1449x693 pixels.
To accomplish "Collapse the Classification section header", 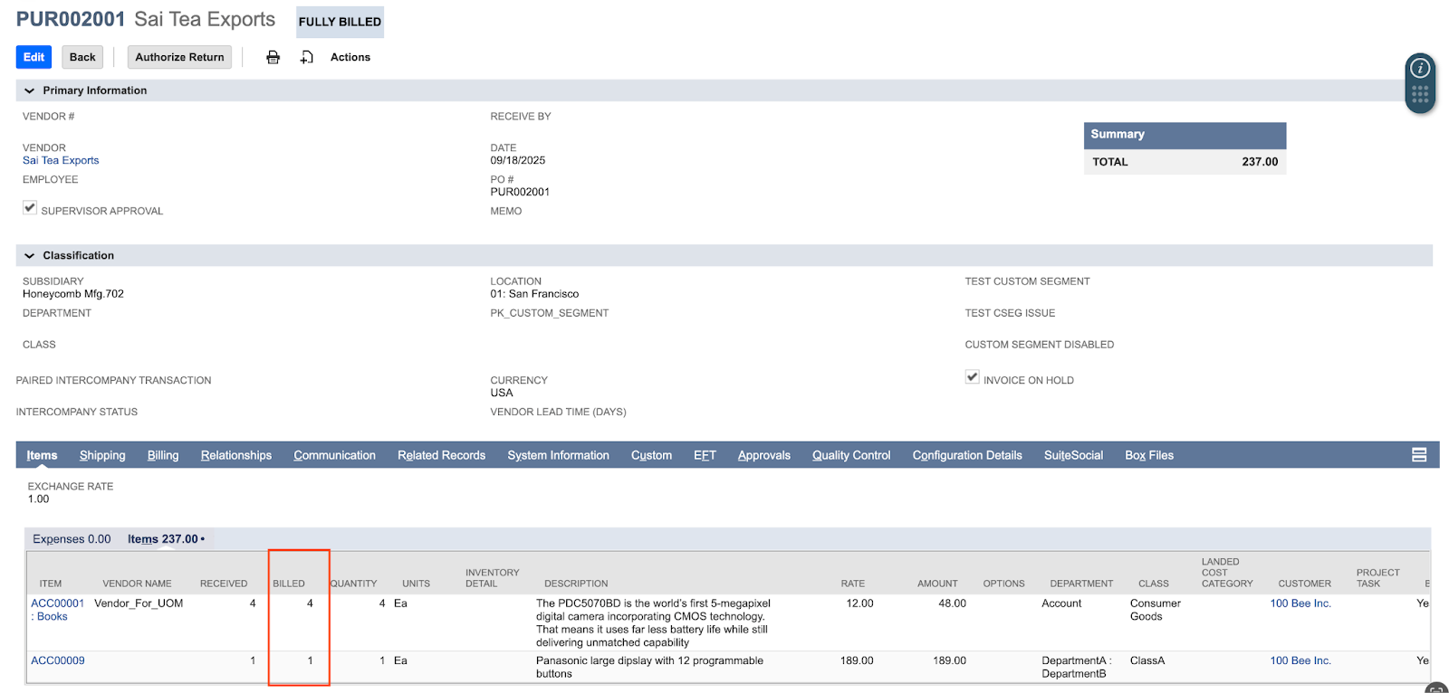I will pos(79,256).
